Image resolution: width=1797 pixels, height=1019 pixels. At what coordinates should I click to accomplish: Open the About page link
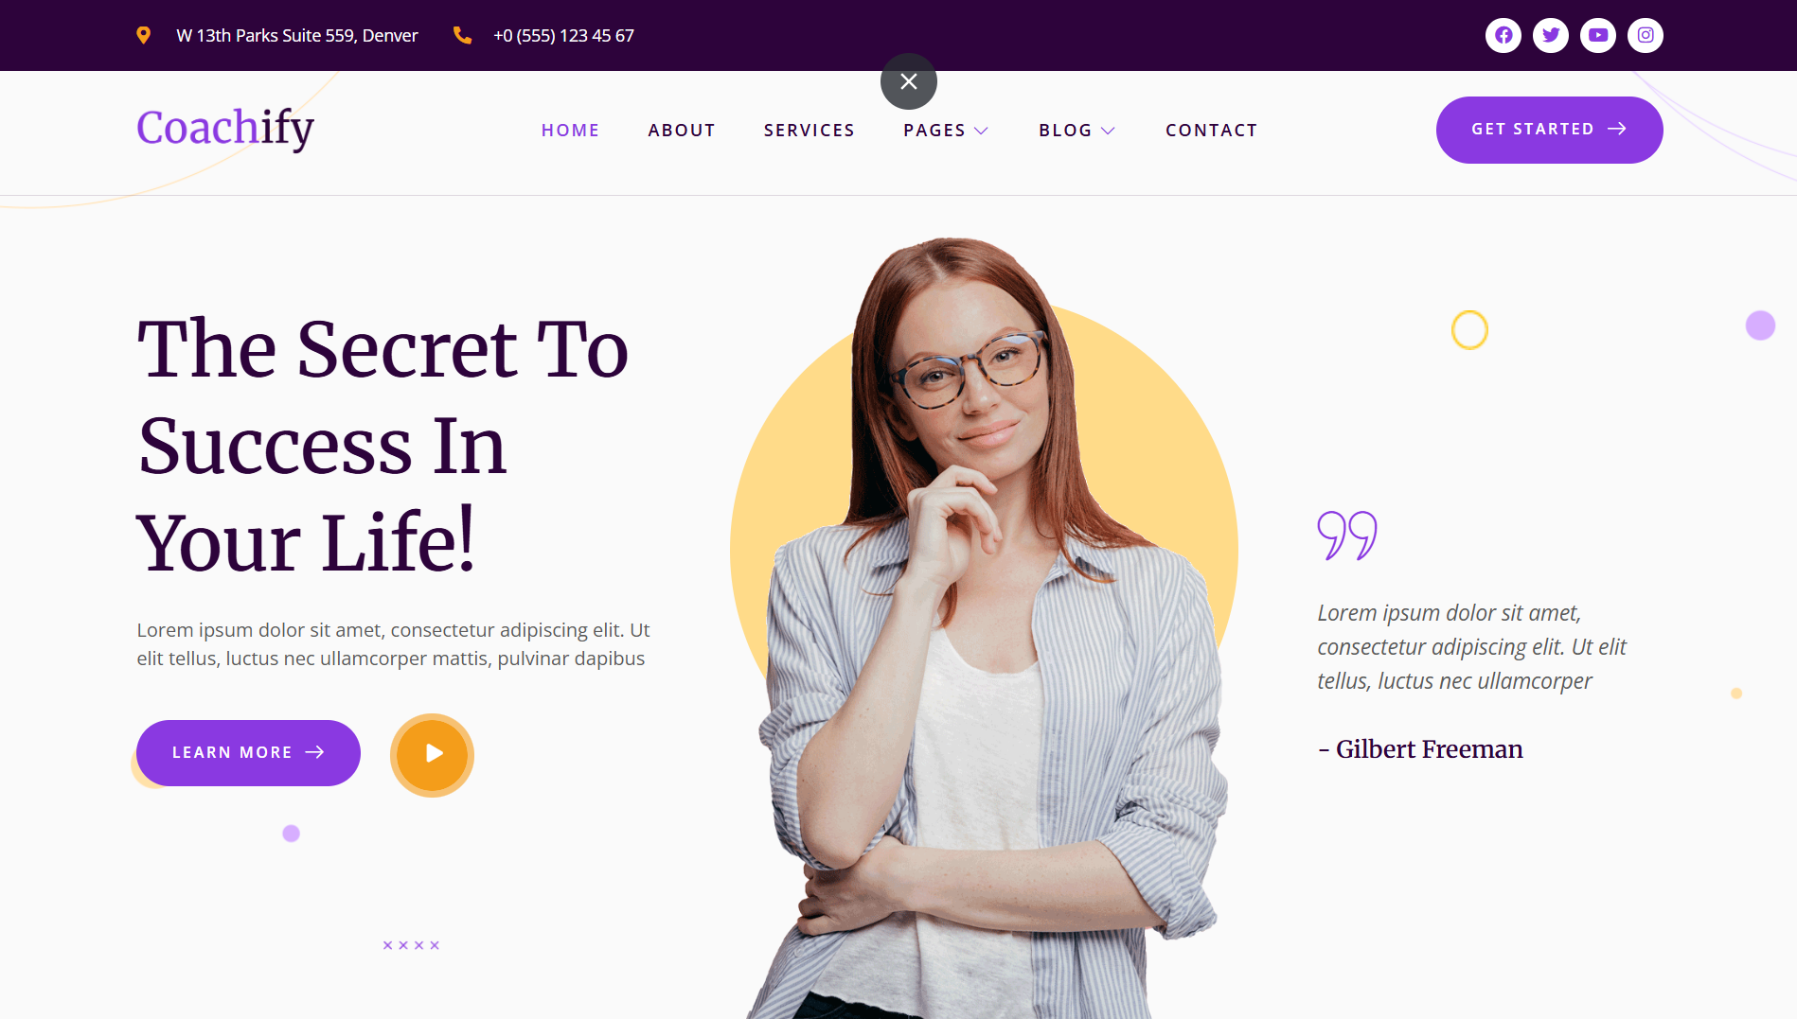(682, 131)
